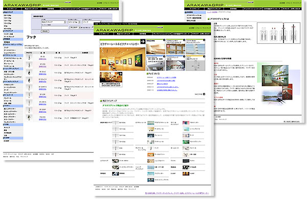Click the first hook product photo in the table
The width and height of the screenshot is (307, 199).
[29, 58]
